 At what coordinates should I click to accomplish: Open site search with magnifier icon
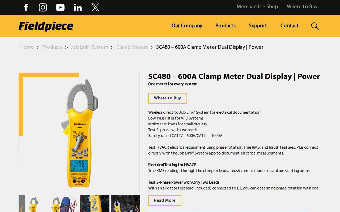pos(315,26)
